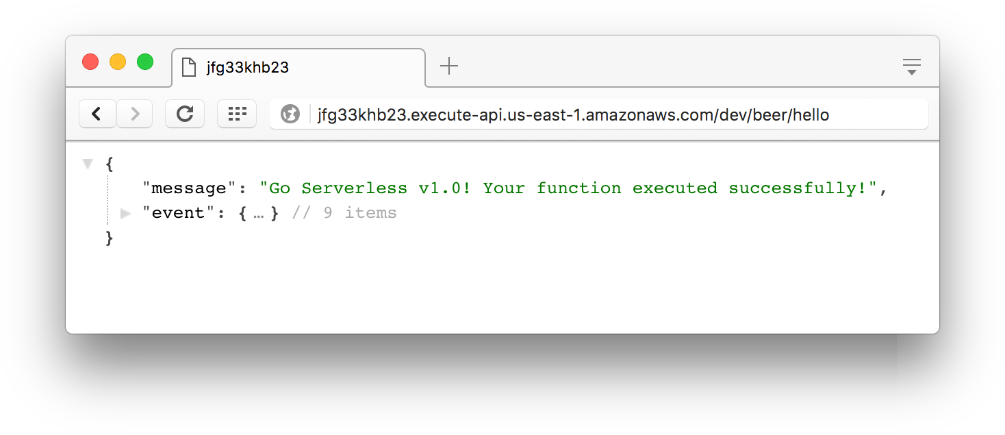
Task: Click the new tab plus icon
Action: coord(448,66)
